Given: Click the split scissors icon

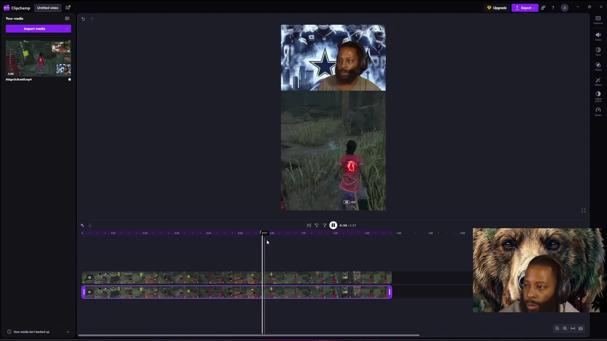Looking at the screenshot, I should click(90, 225).
